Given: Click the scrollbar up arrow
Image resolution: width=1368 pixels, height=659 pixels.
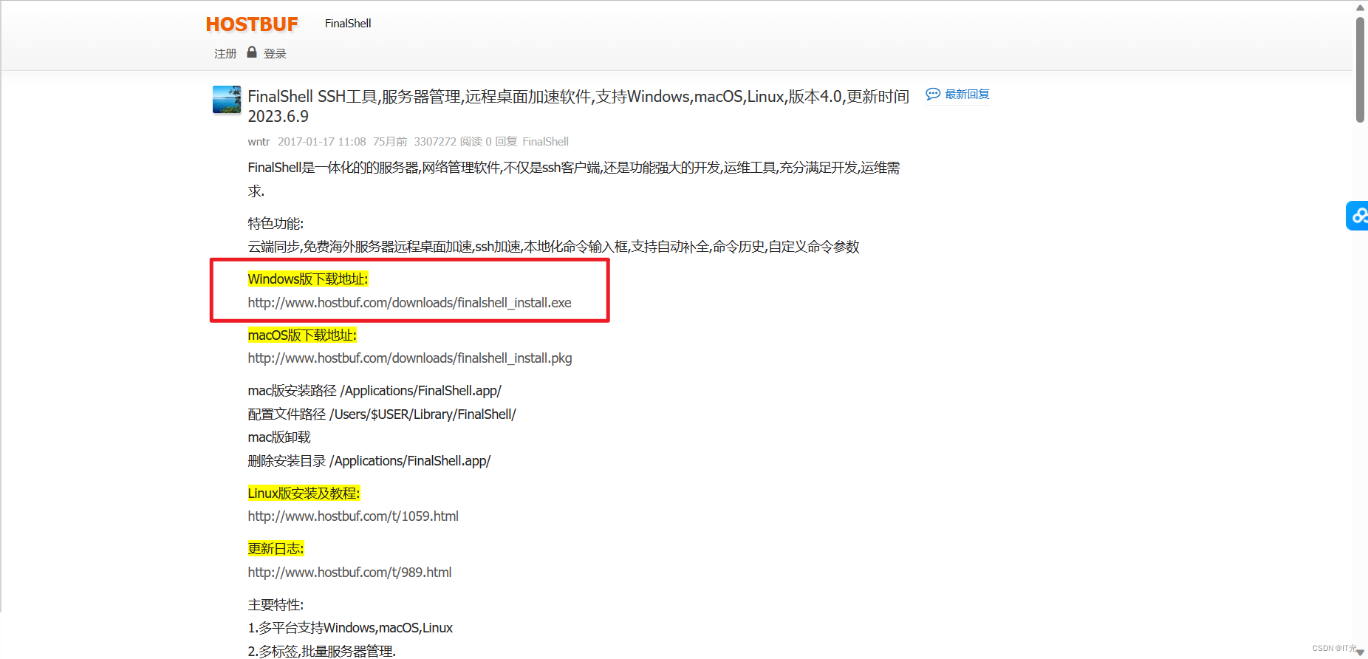Looking at the screenshot, I should point(1360,7).
